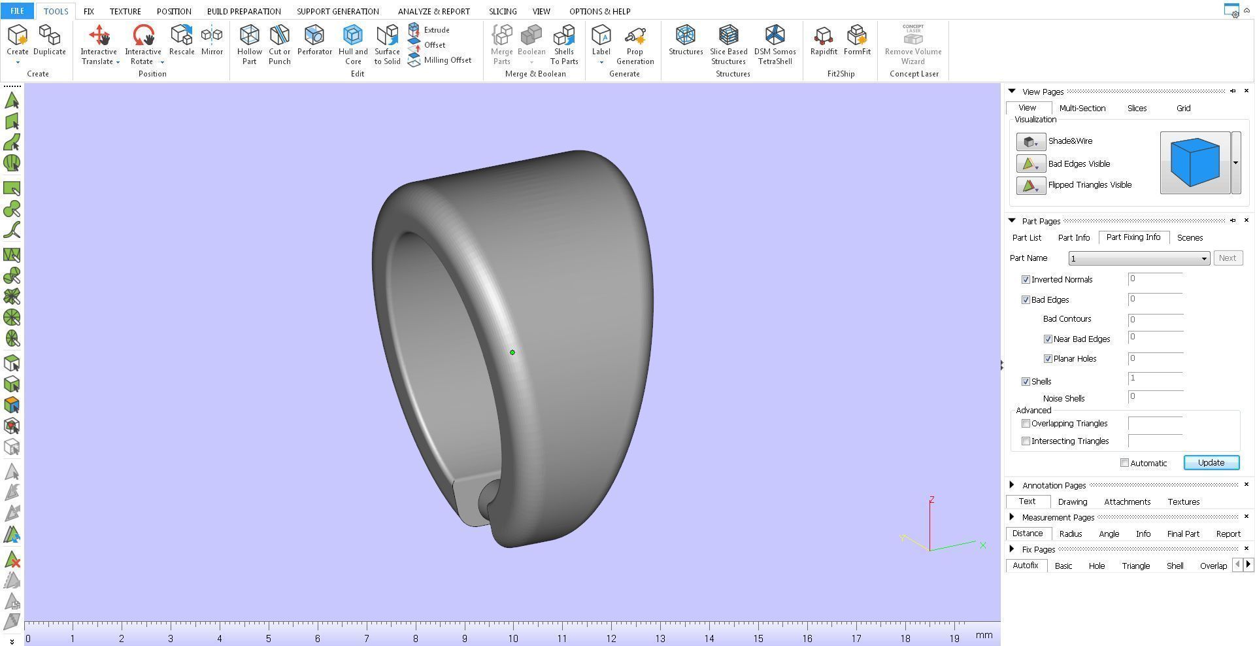This screenshot has width=1255, height=646.
Task: Expand the Annotation Pages panel
Action: pos(1012,485)
